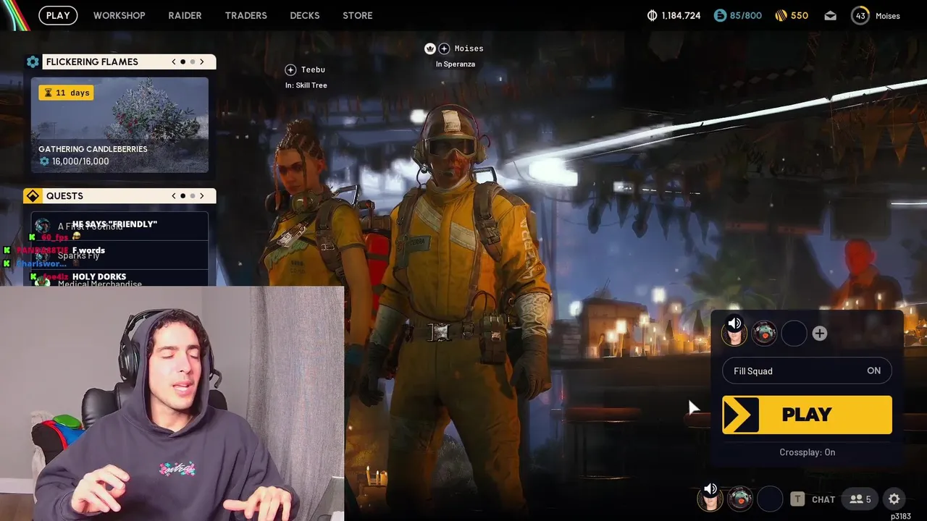The width and height of the screenshot is (927, 521).
Task: Open the RAIDER tab
Action: click(185, 15)
